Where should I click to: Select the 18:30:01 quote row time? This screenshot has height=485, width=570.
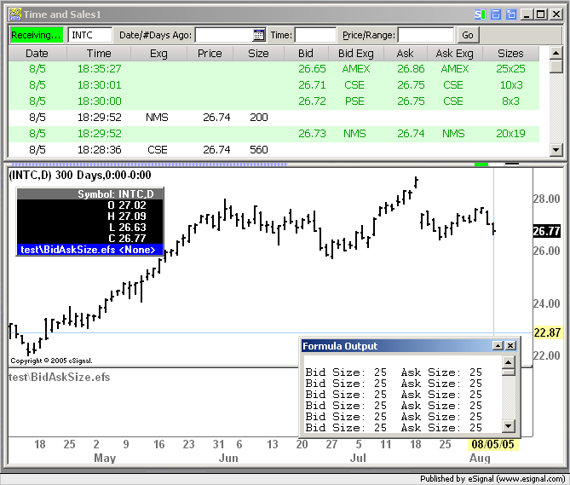click(99, 85)
